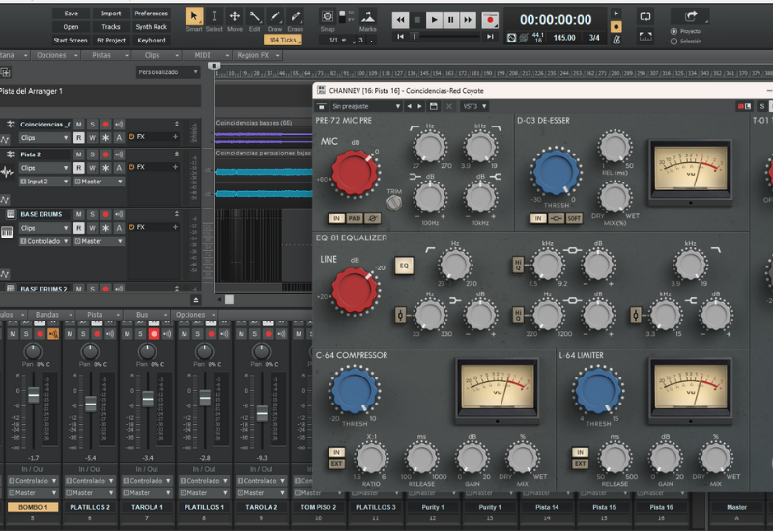Open Sin preajuste preset dropdown
Screen dimensions: 773x531
pyautogui.click(x=365, y=106)
